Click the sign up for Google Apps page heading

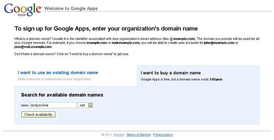pyautogui.click(x=106, y=28)
